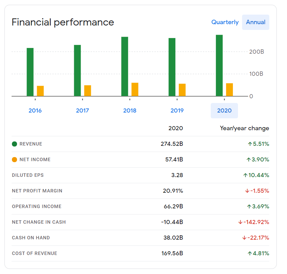Image resolution: width=287 pixels, height=274 pixels.
Task: Click the CASH ON HAND label
Action: 31,238
